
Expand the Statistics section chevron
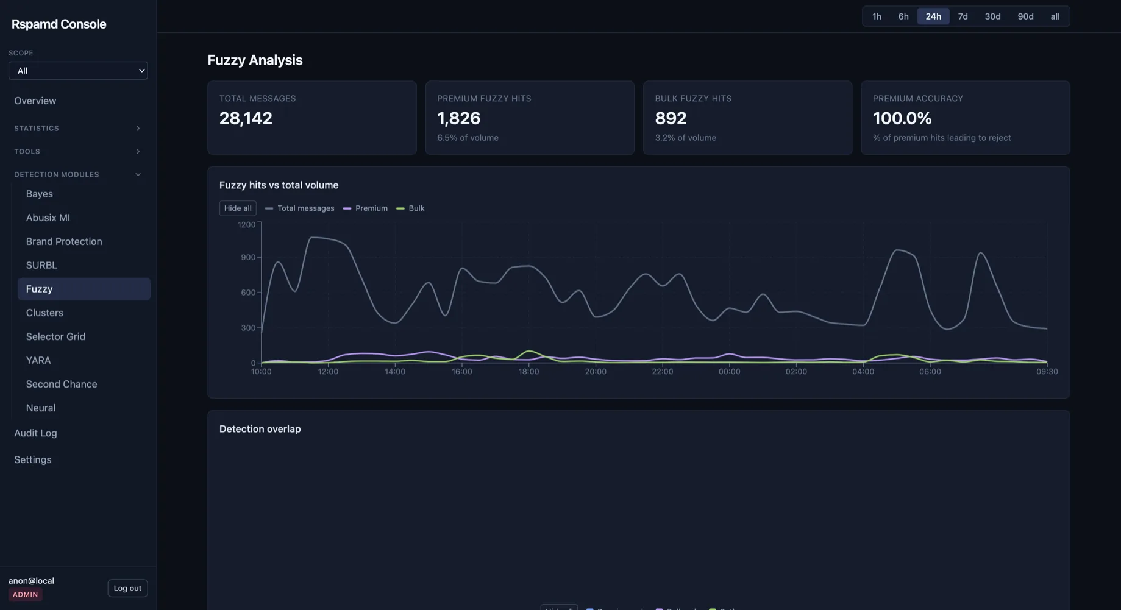pyautogui.click(x=138, y=129)
